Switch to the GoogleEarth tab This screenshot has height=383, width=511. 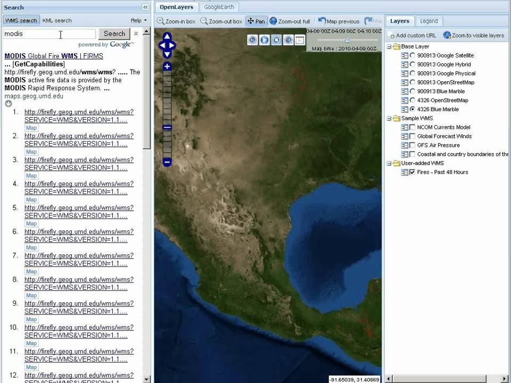click(219, 7)
